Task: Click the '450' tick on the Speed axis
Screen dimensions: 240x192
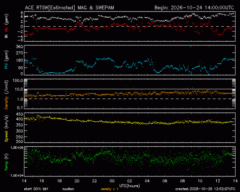Action: pos(20,114)
